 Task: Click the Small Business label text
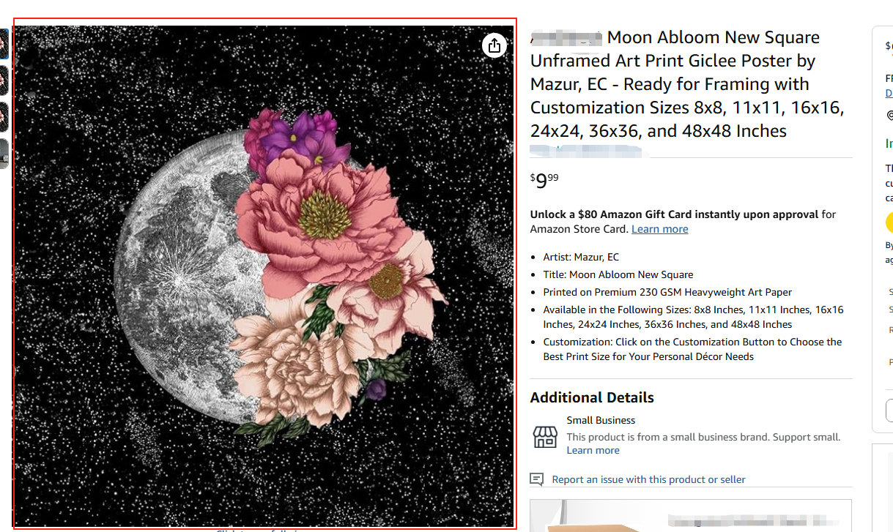point(601,420)
